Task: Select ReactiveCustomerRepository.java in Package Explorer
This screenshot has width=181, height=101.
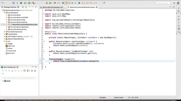Action: 25,25
